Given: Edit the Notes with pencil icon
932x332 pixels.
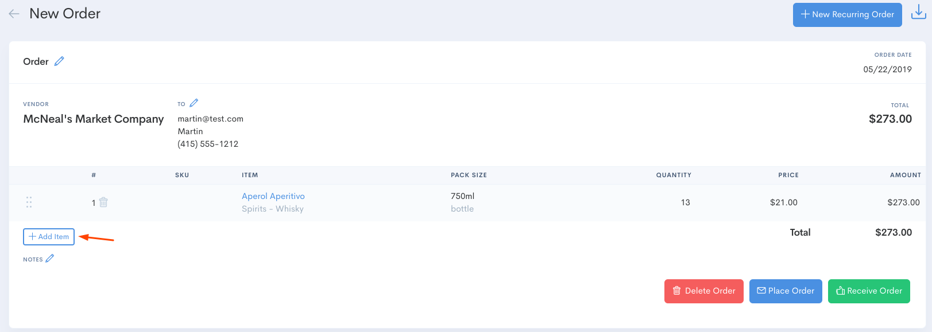Looking at the screenshot, I should (x=50, y=258).
